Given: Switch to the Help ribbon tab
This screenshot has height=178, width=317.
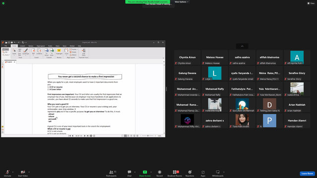Looking at the screenshot, I should [x=79, y=46].
